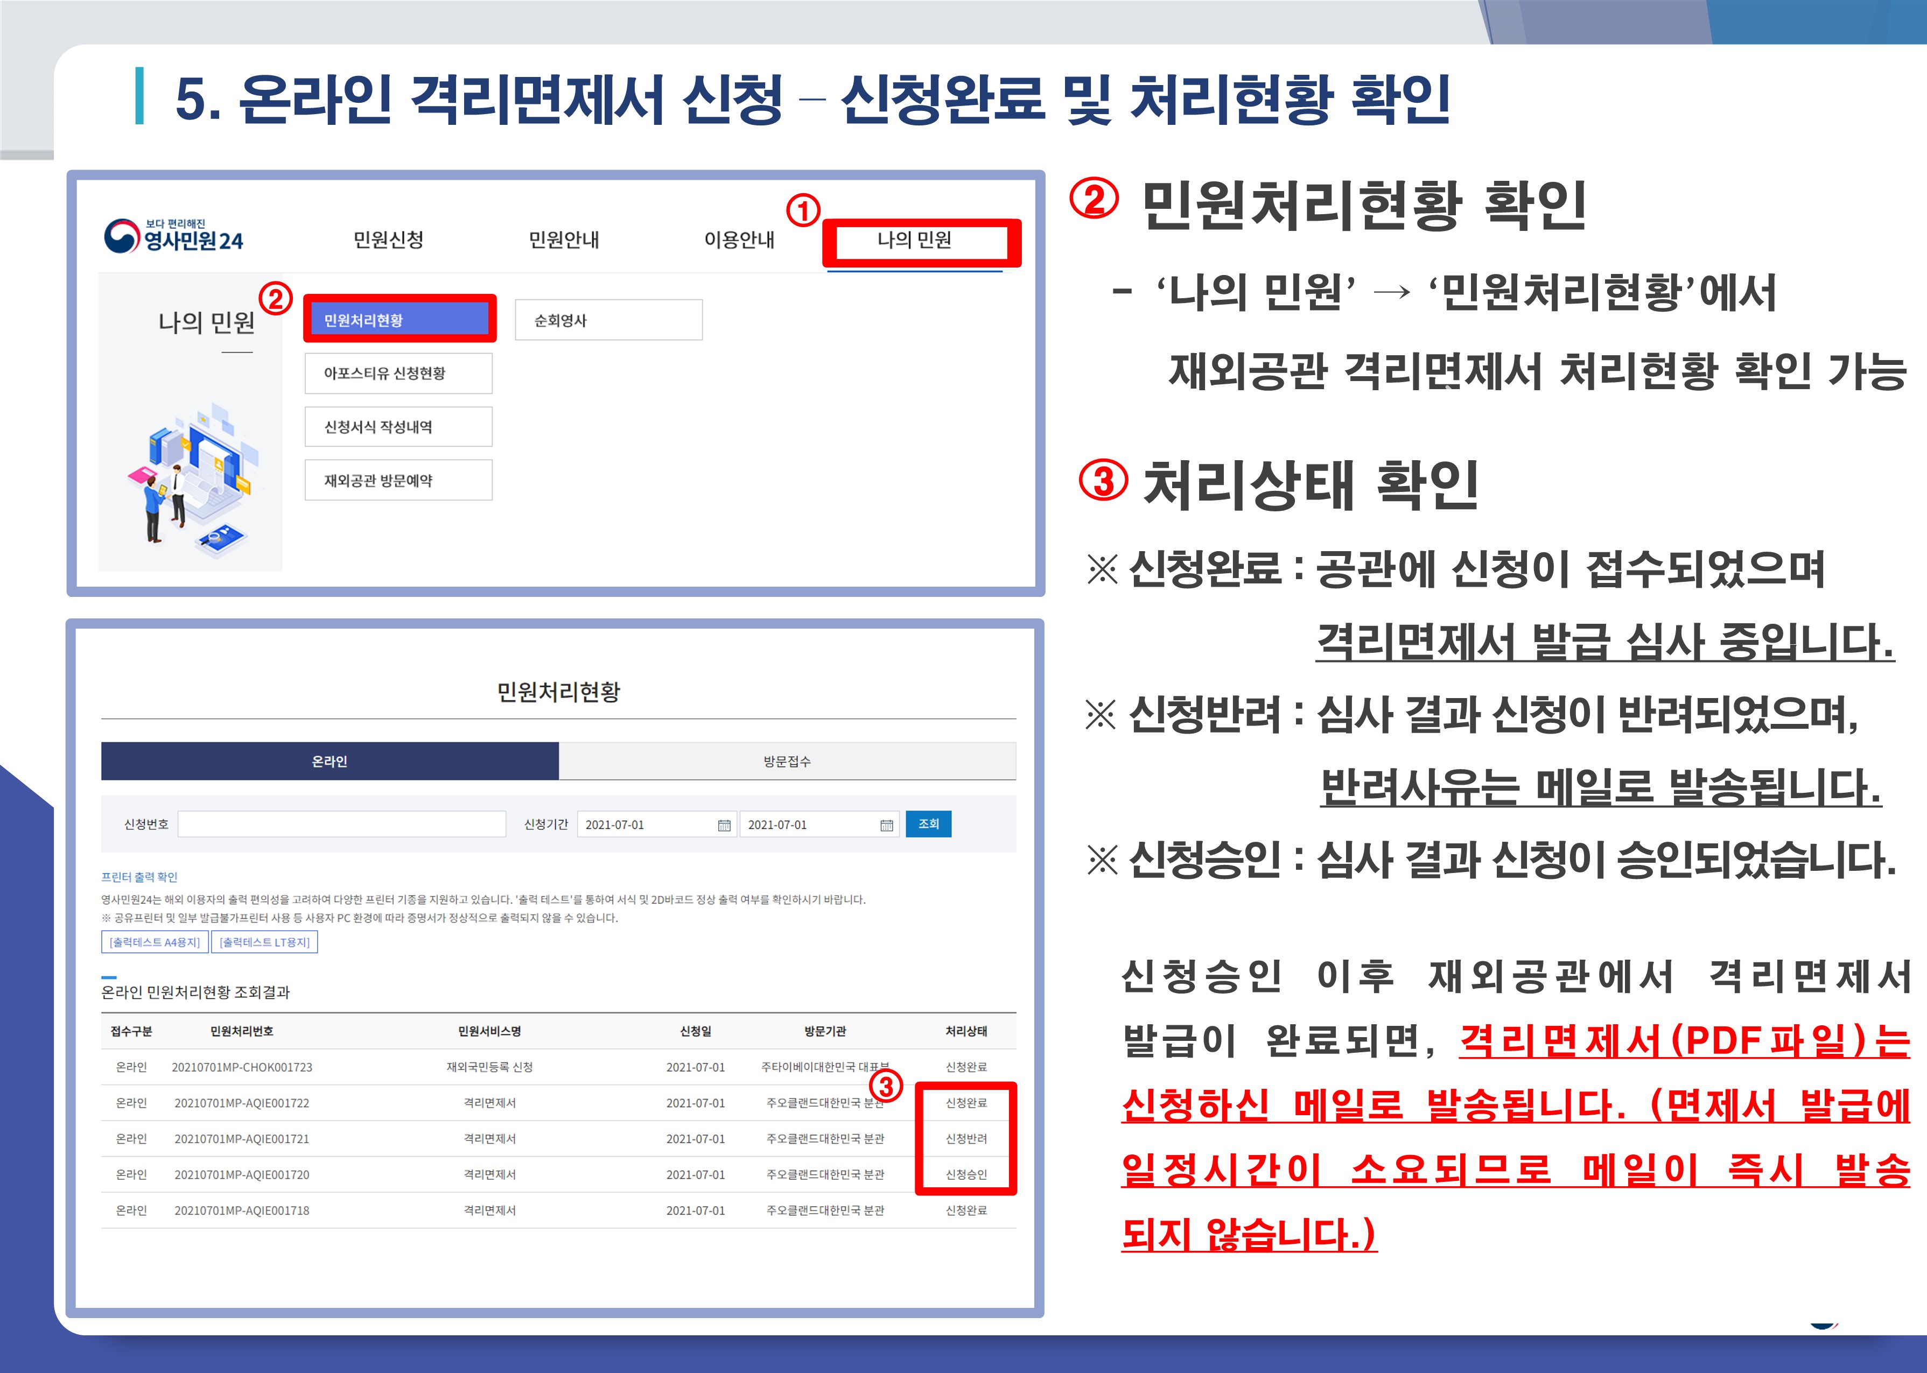Viewport: 1927px width, 1373px height.
Task: Click 신청승인 status in results table
Action: click(x=965, y=1174)
